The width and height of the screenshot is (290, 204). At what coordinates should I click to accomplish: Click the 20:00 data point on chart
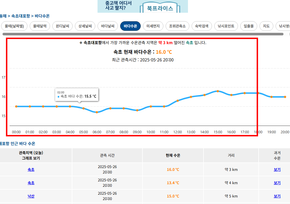pos(285,97)
